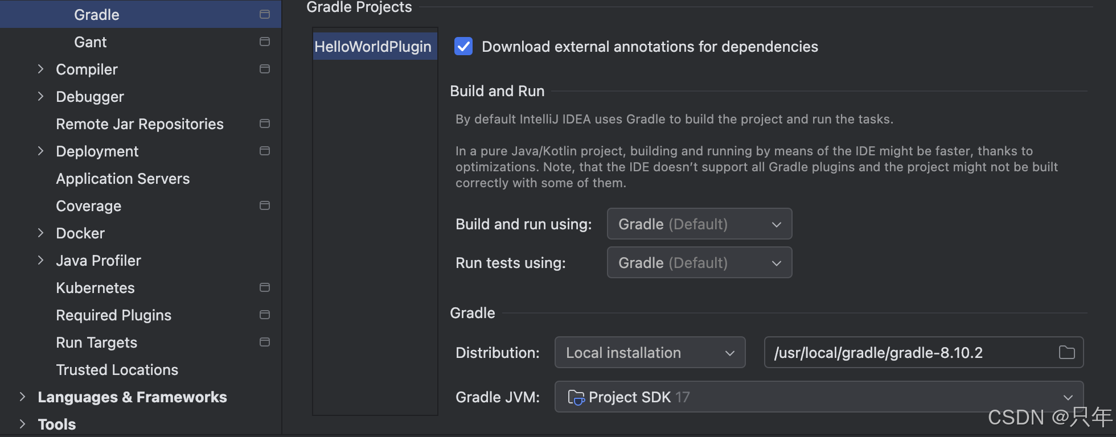
Task: Click the project-level icon beside Coverage
Action: point(264,205)
